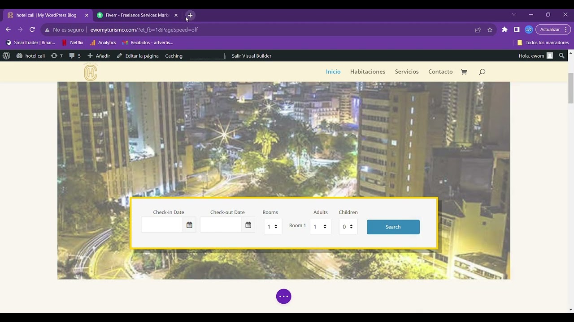Open Todos los marcadores folder
Screen dimensions: 574x322
tap(543, 42)
